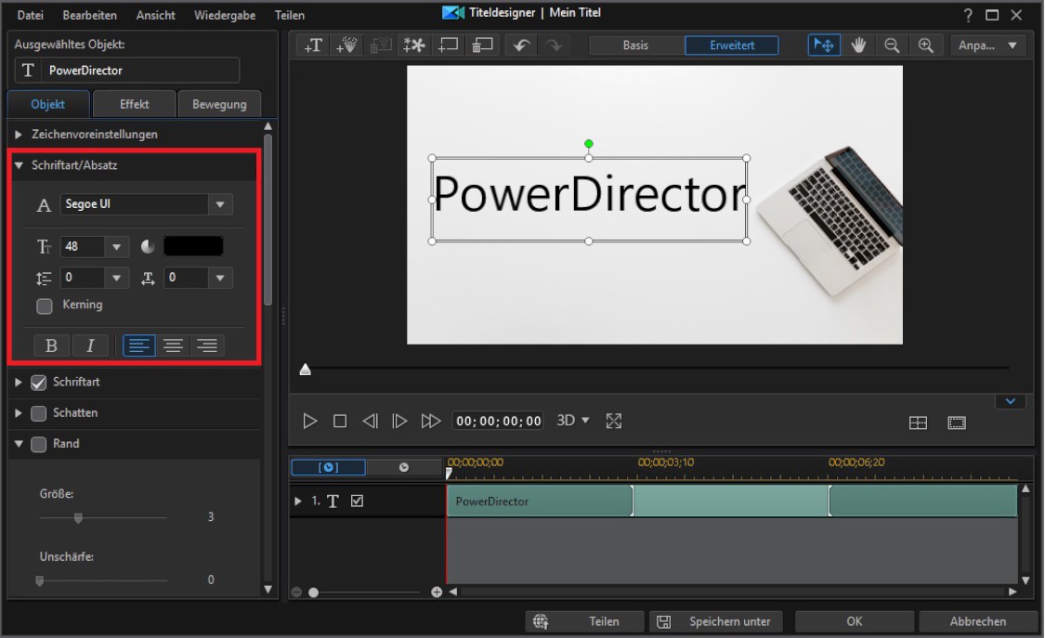Uncheck the Schriftart checkbox

click(x=39, y=383)
